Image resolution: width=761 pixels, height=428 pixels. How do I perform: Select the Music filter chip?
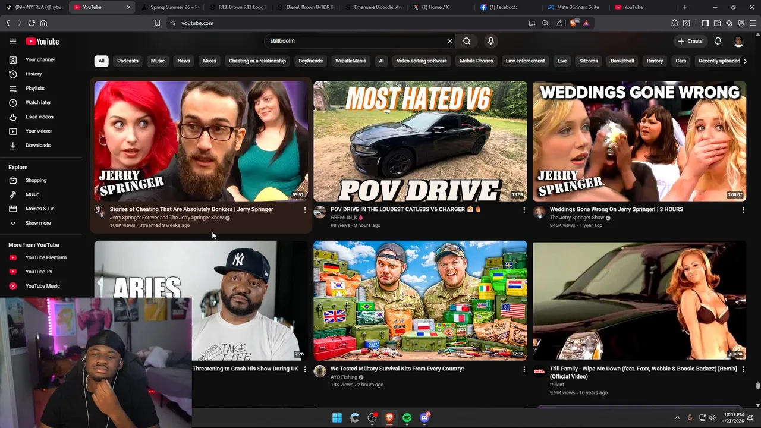tap(158, 61)
